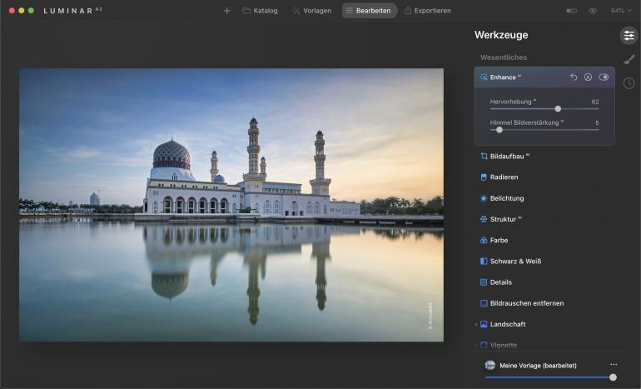Viewport: 641px width, 389px height.
Task: Click the Himmel Bildverstärkung value 5
Action: pos(597,122)
